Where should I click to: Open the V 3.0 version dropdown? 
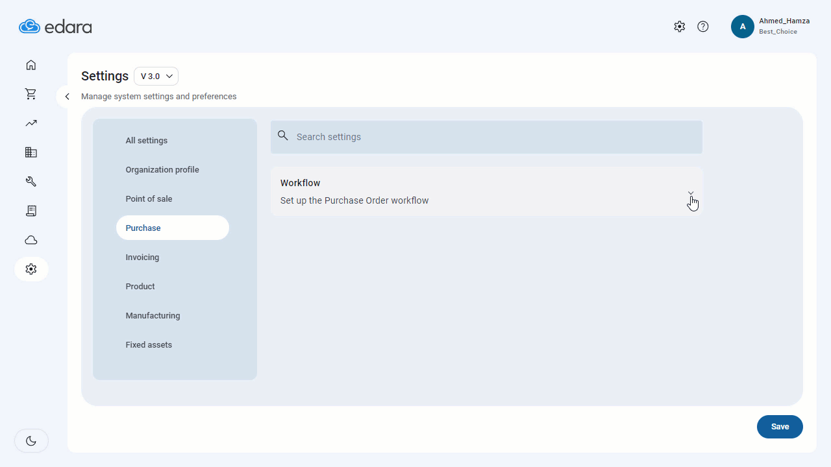coord(156,76)
